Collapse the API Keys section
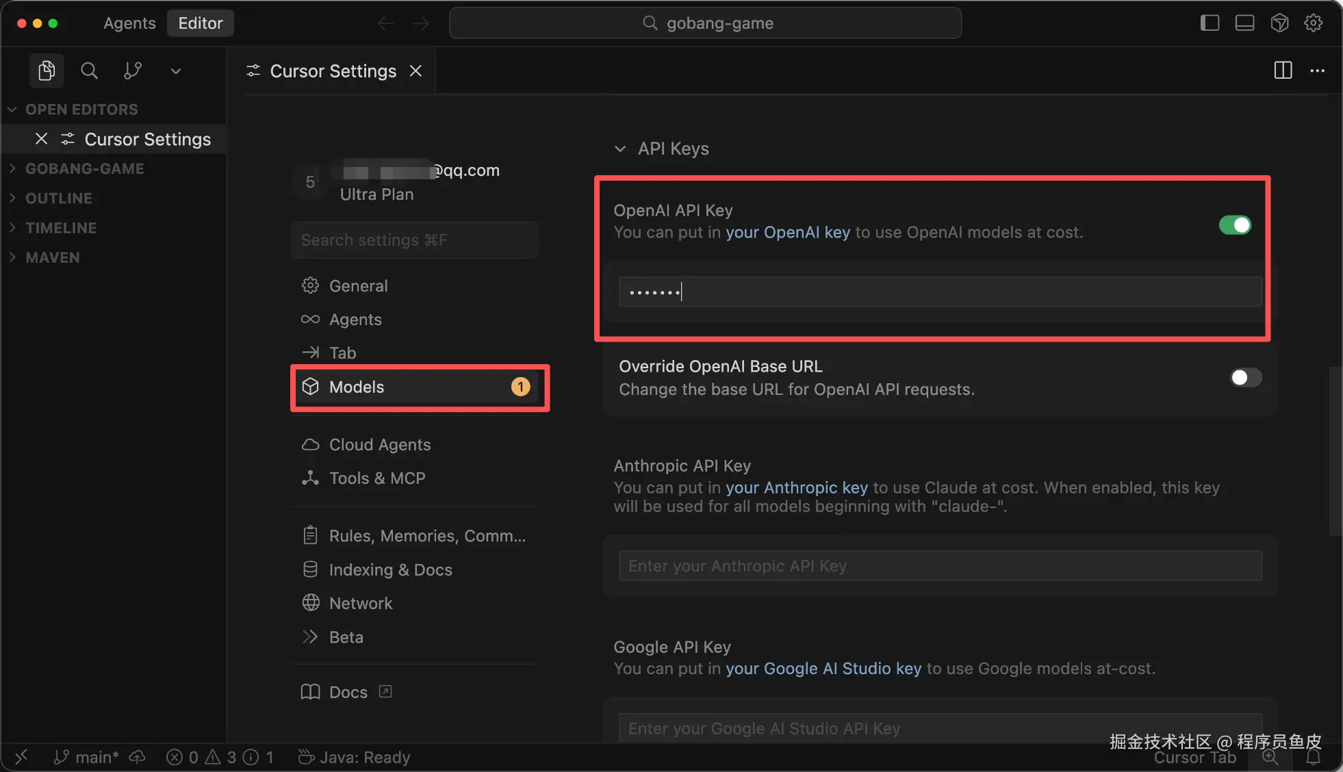This screenshot has width=1343, height=772. (620, 149)
